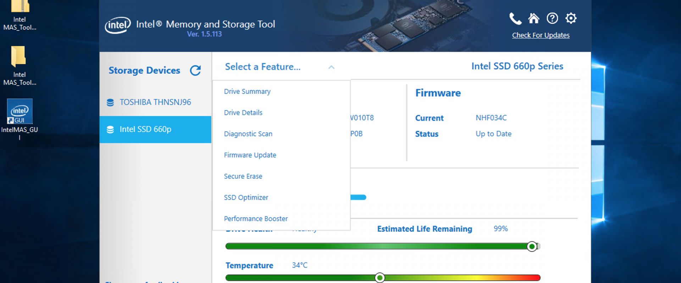Choose Diagnostic Scan from the feature menu
Screen dimensions: 681x283
tap(248, 134)
